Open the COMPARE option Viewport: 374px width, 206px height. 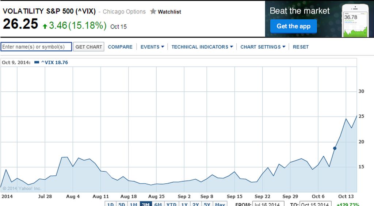(120, 47)
